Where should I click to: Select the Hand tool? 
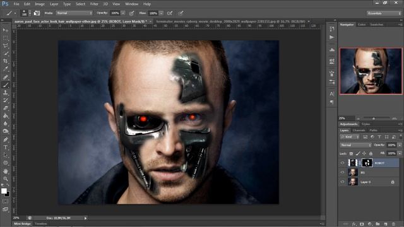coord(6,171)
